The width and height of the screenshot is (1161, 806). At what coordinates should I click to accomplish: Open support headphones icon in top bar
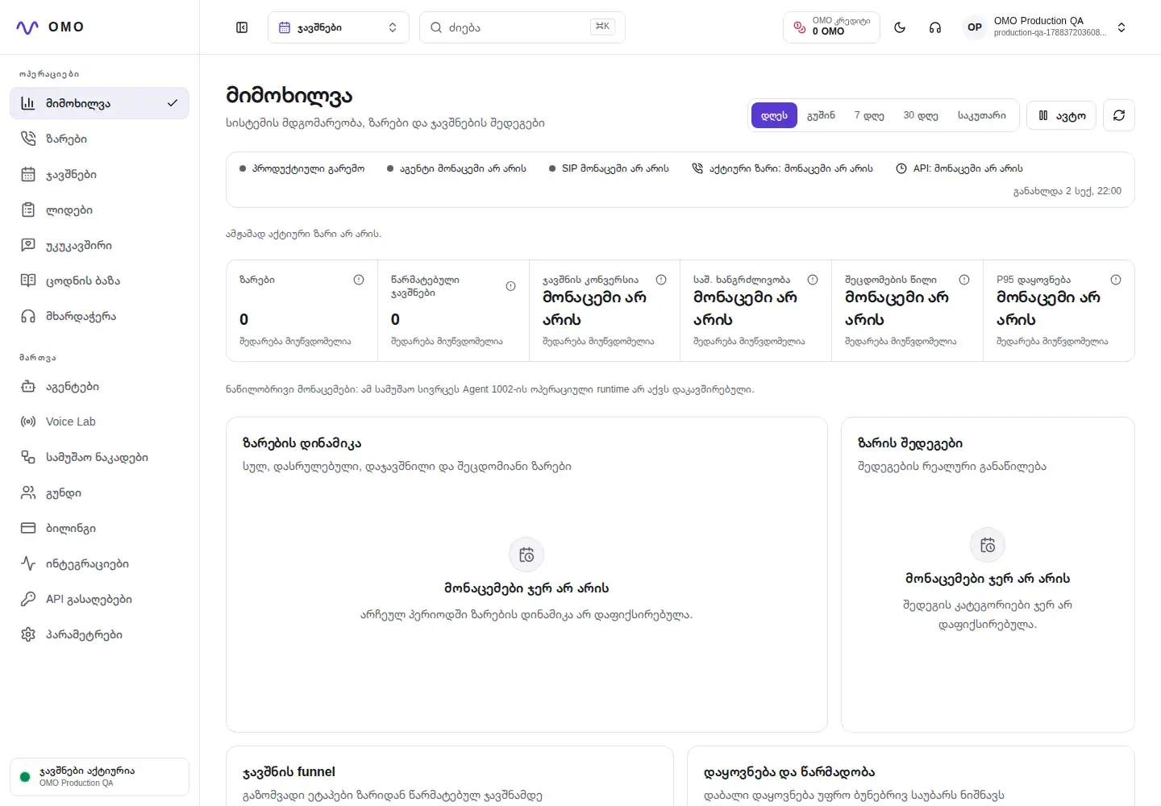[935, 27]
